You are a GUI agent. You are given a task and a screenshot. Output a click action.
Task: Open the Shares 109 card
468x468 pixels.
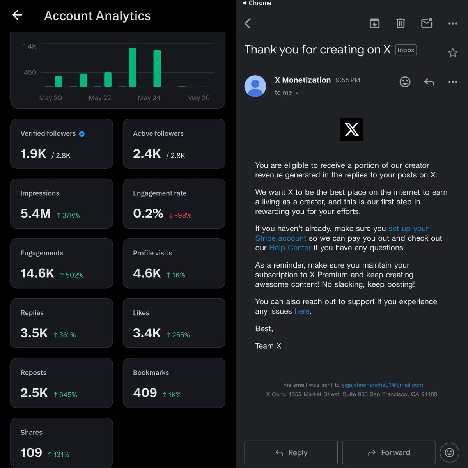(x=62, y=443)
